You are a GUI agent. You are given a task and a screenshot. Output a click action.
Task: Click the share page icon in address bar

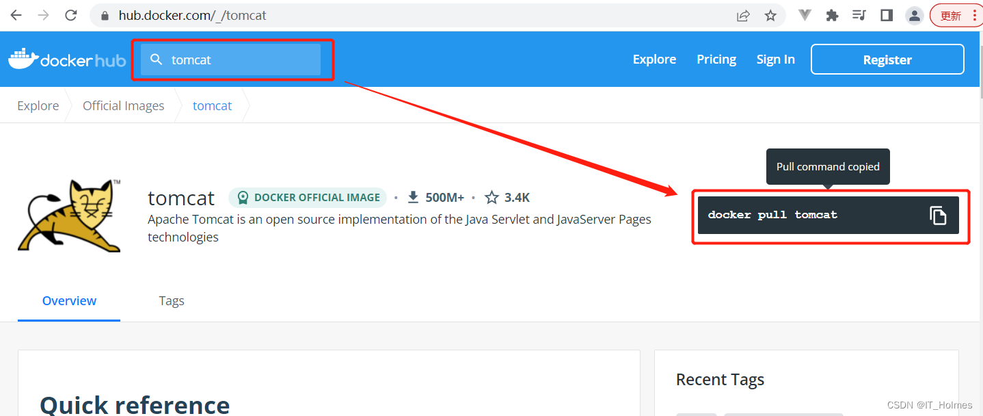743,15
